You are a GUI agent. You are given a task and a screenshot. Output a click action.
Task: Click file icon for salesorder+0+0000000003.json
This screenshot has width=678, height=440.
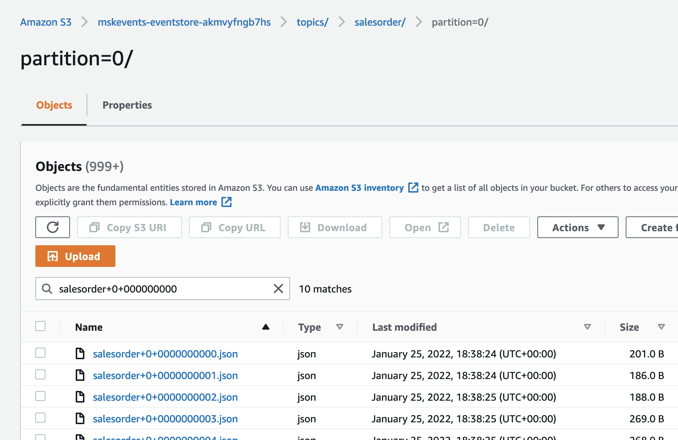point(80,418)
